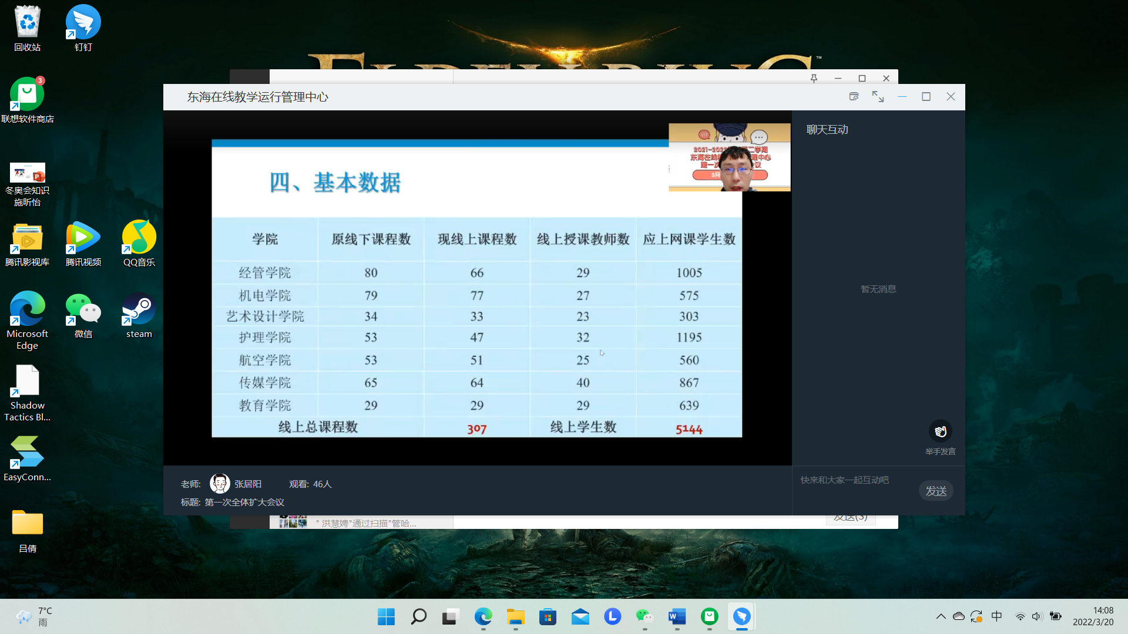Image resolution: width=1128 pixels, height=634 pixels.
Task: Open the 聊天互动 chat panel header
Action: coord(827,130)
